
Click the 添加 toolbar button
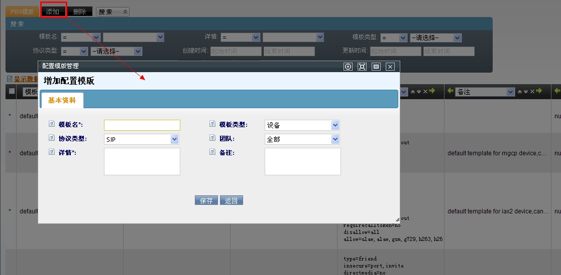(53, 12)
